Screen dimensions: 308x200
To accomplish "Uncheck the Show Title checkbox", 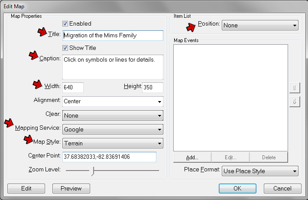I will 65,48.
